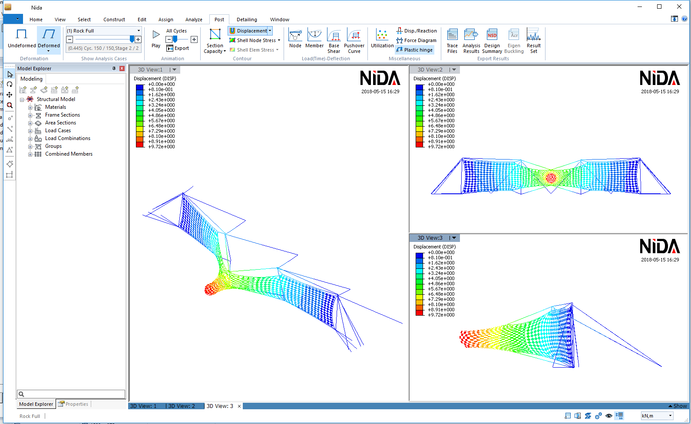Open the Result Set export

(x=534, y=41)
